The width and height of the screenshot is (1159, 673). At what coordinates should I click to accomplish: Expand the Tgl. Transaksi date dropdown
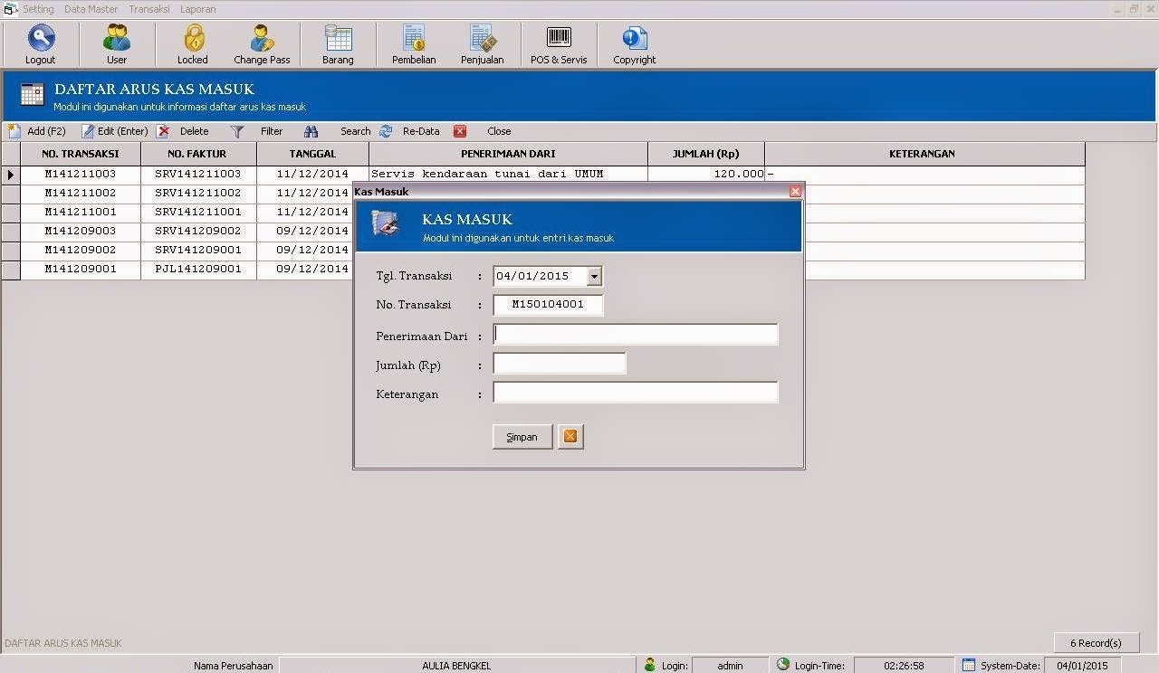(594, 276)
